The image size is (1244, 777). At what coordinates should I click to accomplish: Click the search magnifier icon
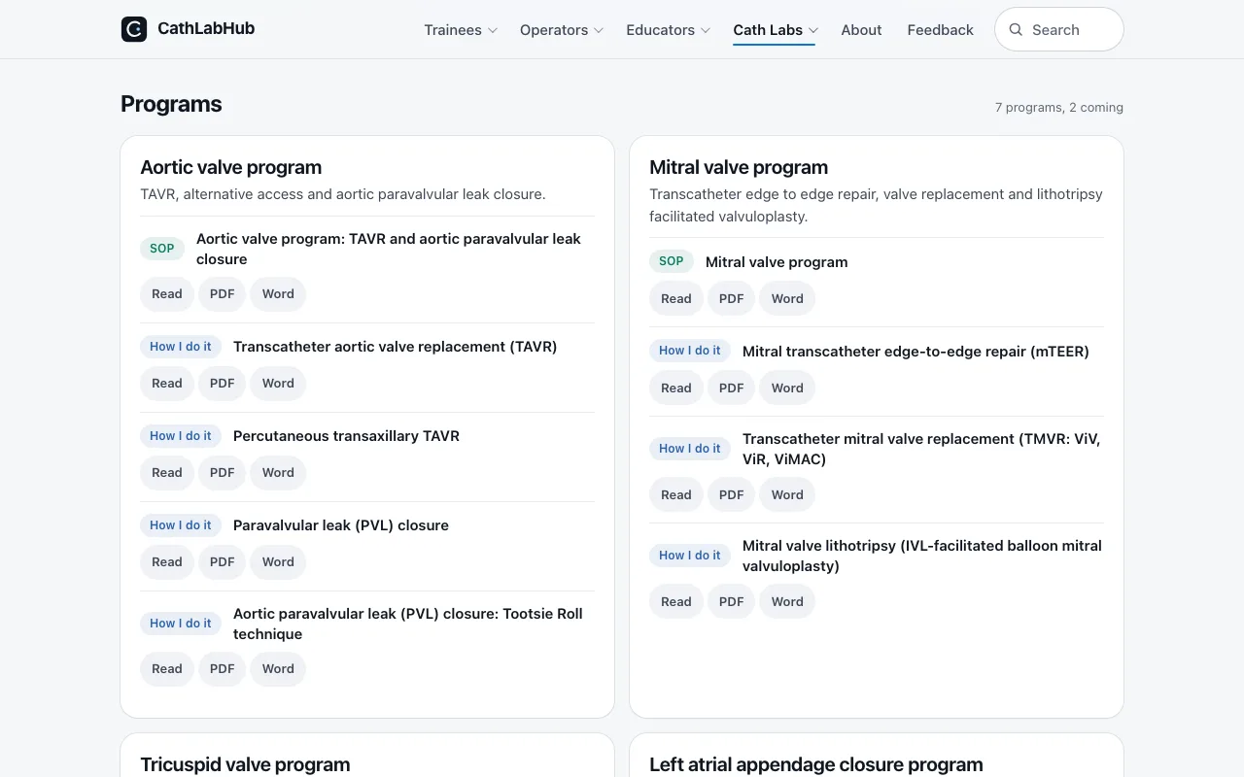[x=1016, y=29]
